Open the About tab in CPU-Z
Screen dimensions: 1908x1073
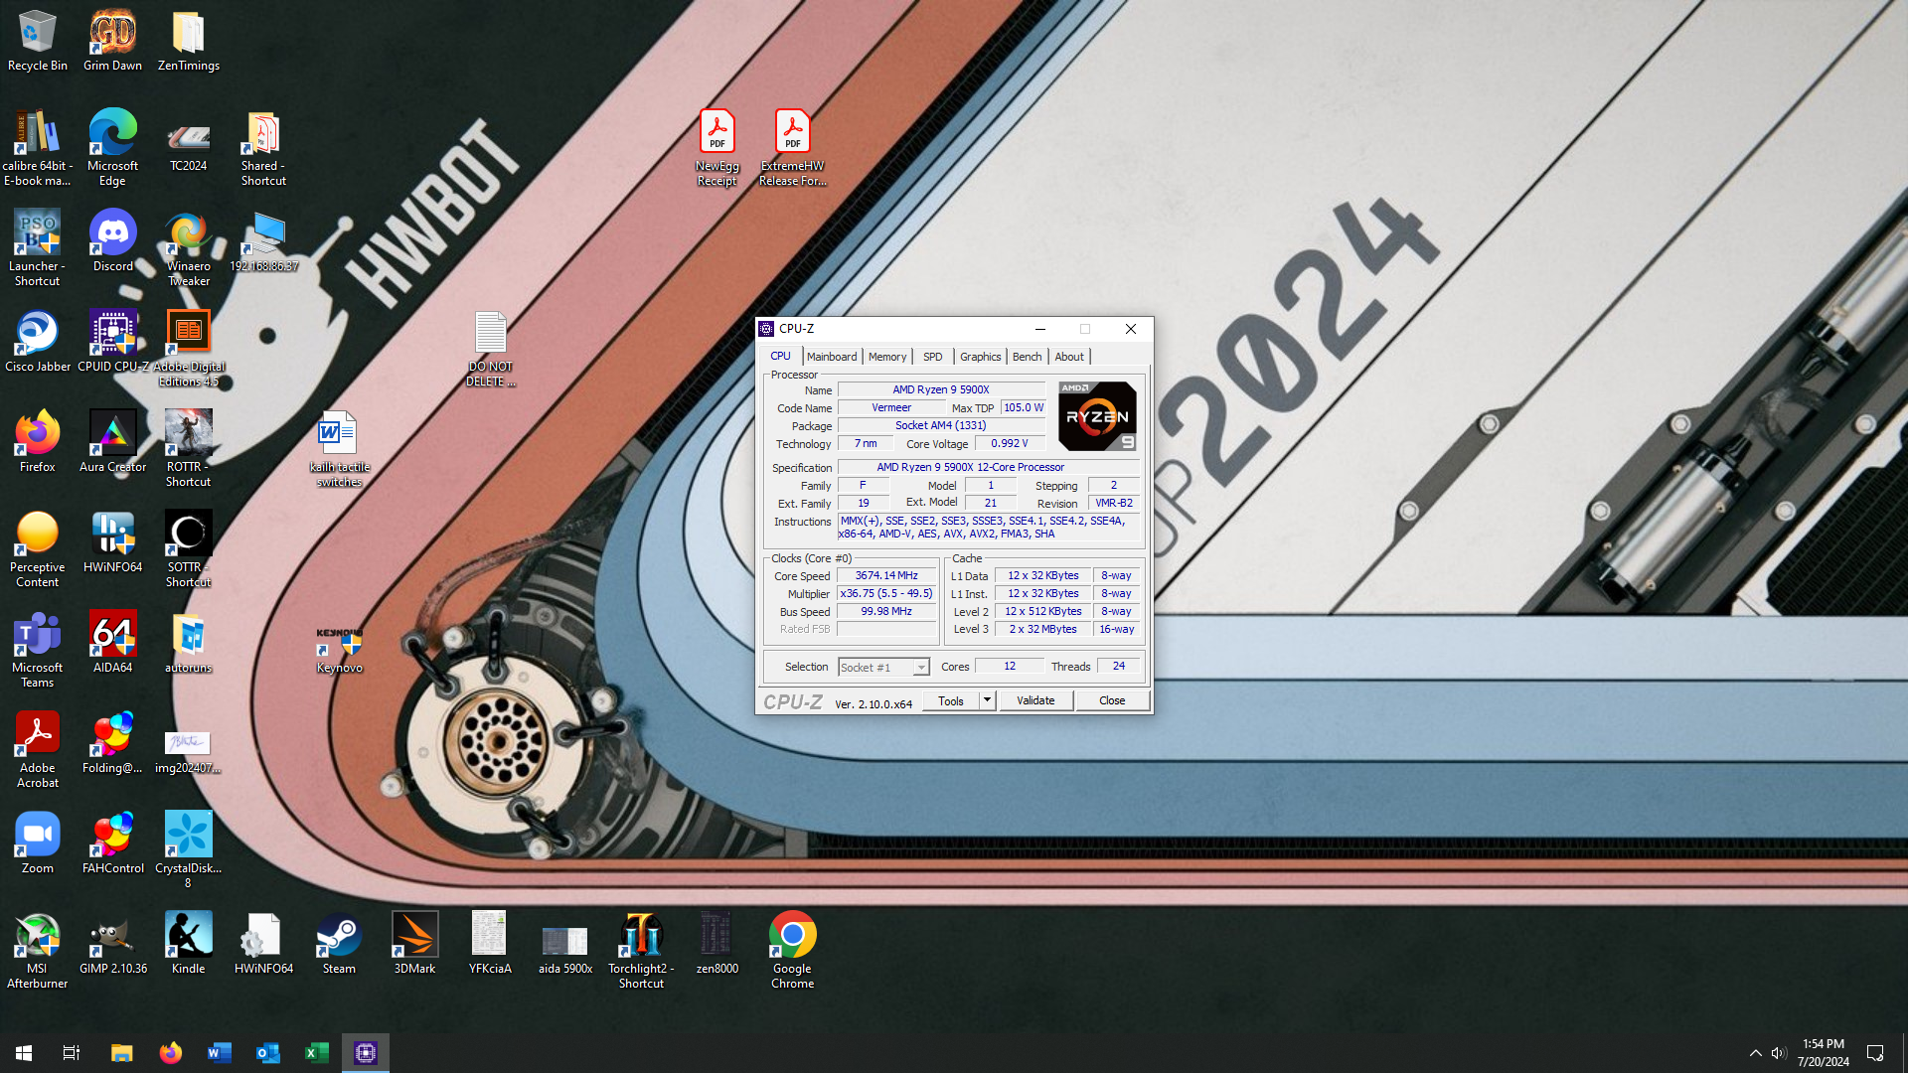(1069, 357)
